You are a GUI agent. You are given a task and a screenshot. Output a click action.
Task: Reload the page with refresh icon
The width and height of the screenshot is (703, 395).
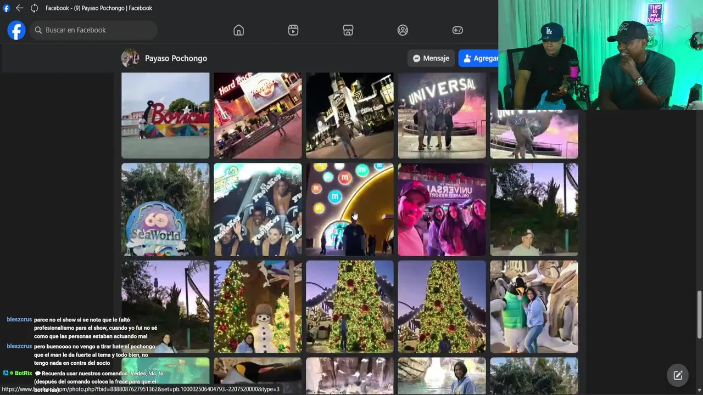(35, 8)
